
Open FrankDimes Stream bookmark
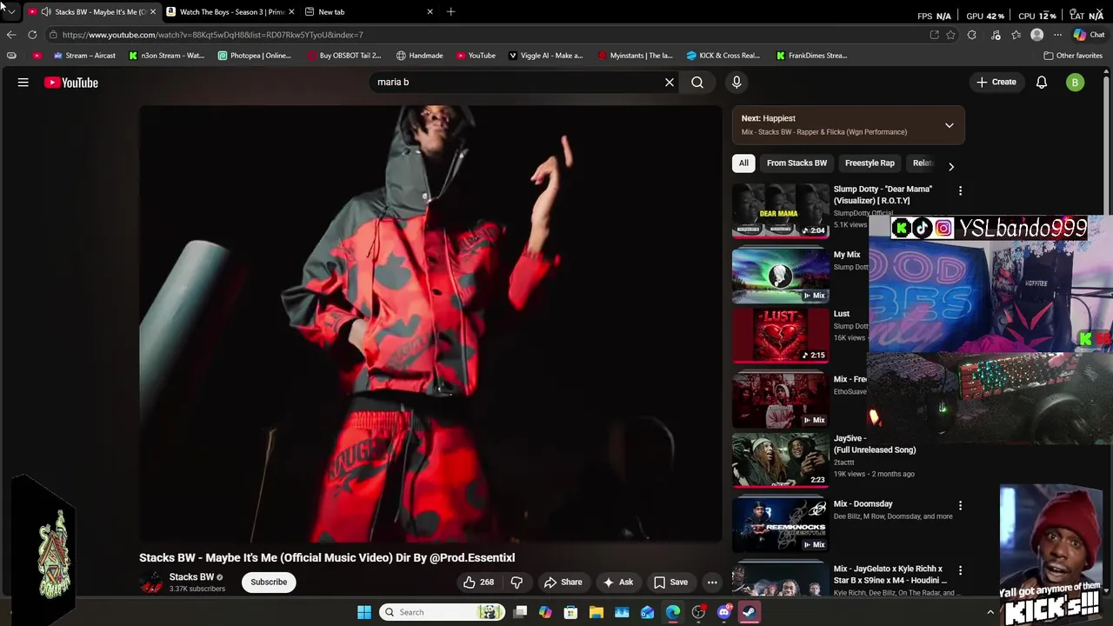coord(811,56)
